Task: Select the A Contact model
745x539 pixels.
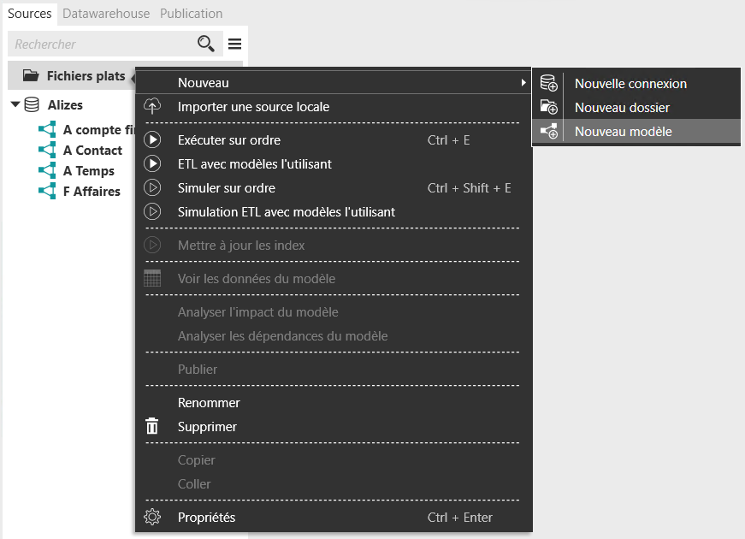Action: 92,151
